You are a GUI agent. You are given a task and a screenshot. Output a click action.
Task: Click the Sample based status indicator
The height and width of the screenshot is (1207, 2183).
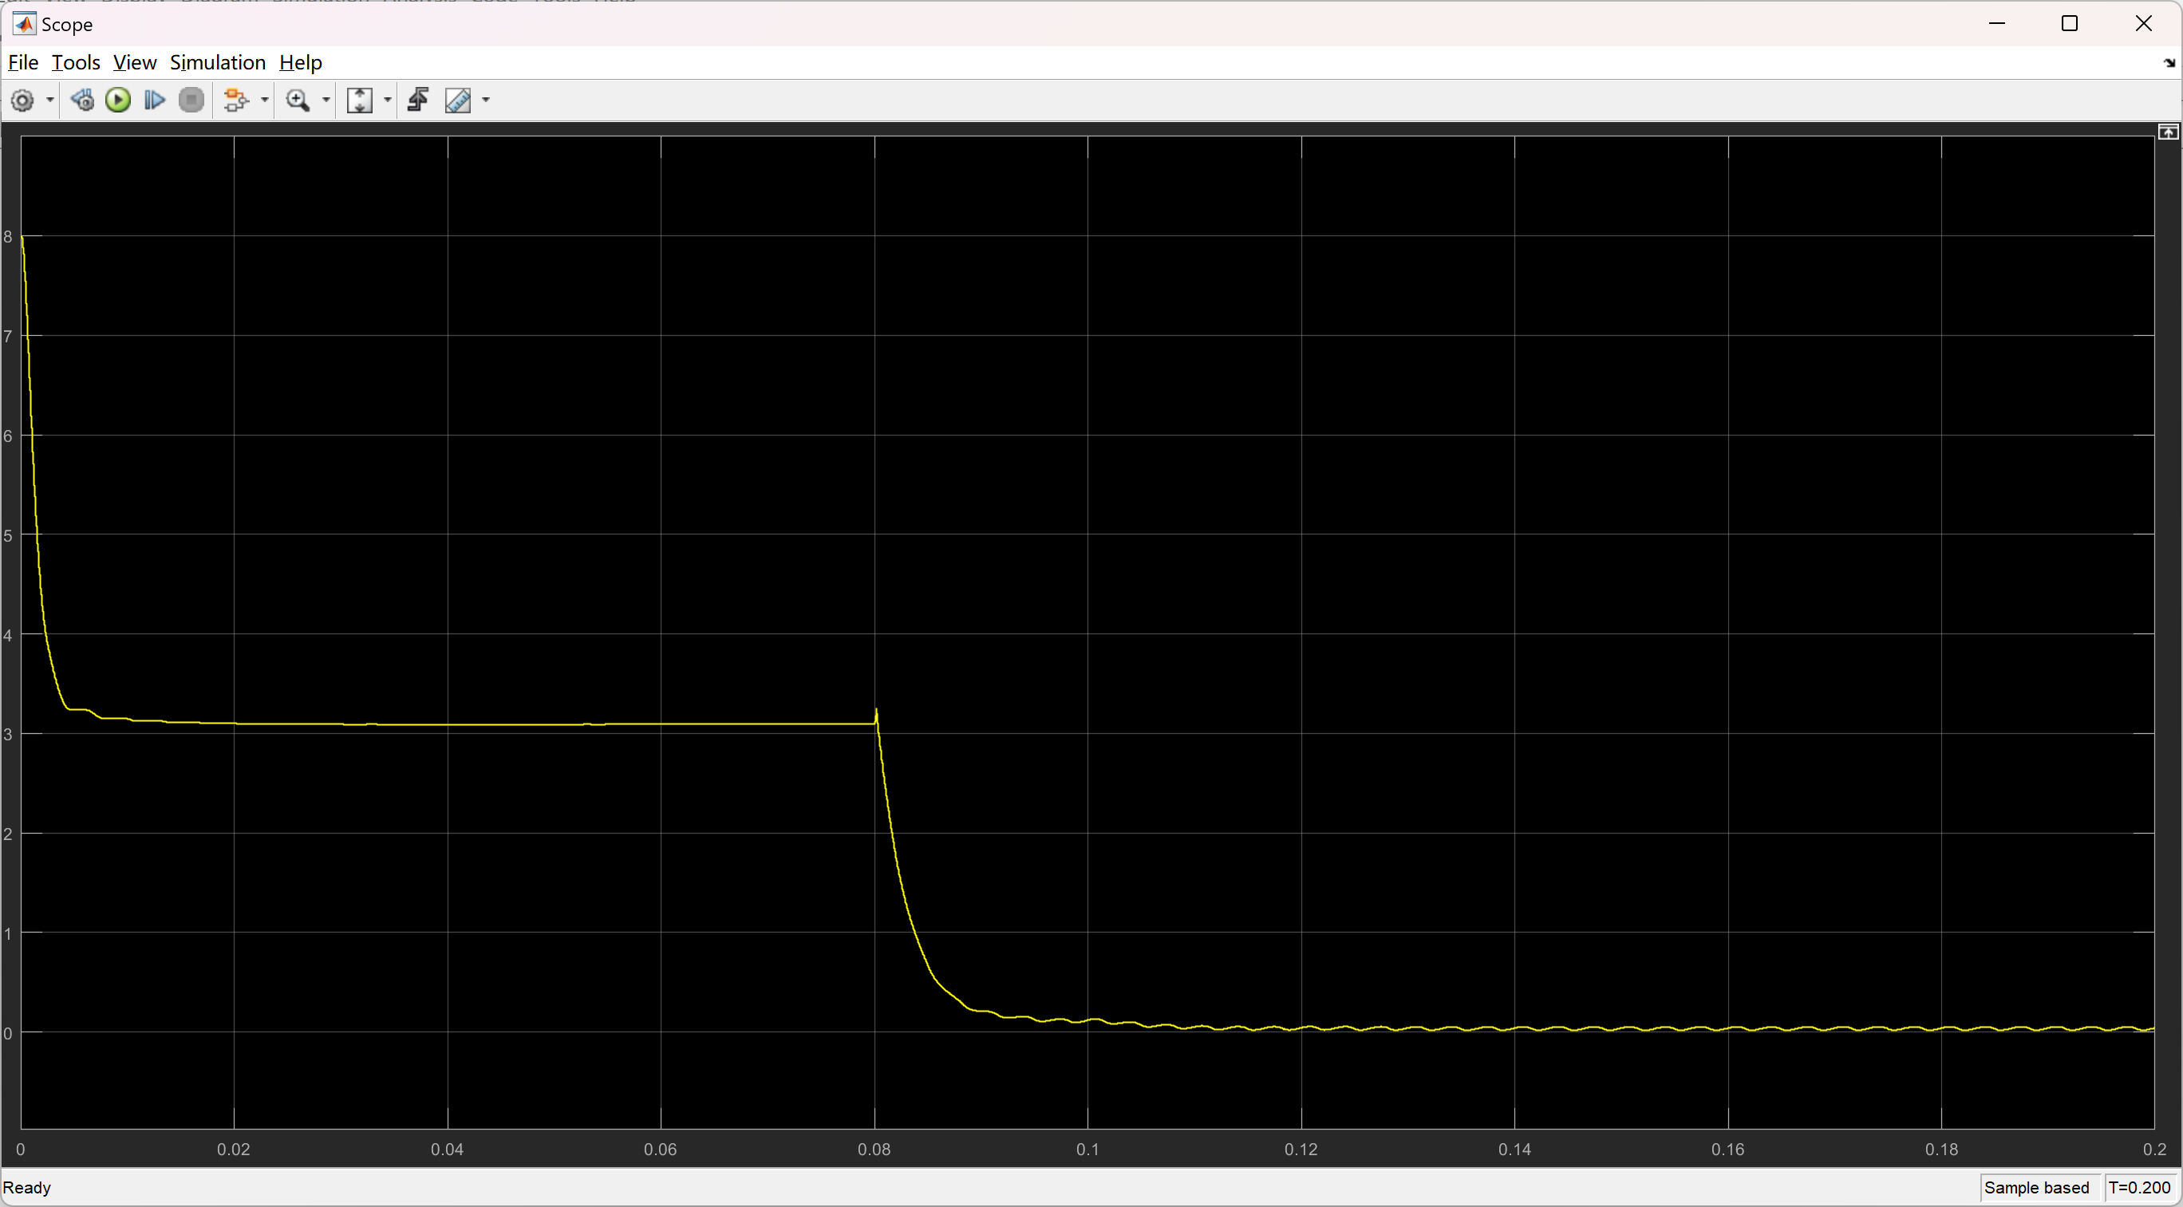click(x=2036, y=1188)
